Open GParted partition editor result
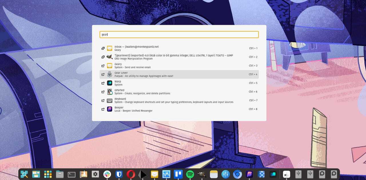This screenshot has height=180, width=366. 179,92
